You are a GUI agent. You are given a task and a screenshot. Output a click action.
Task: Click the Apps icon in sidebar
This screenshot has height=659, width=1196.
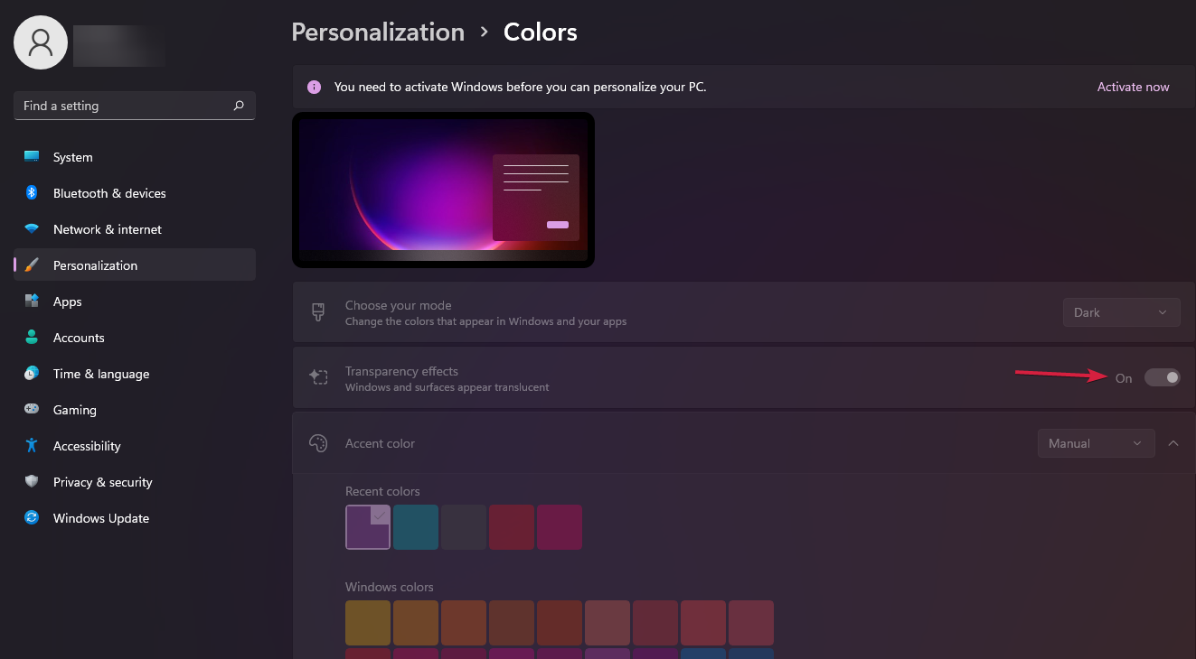pos(32,302)
